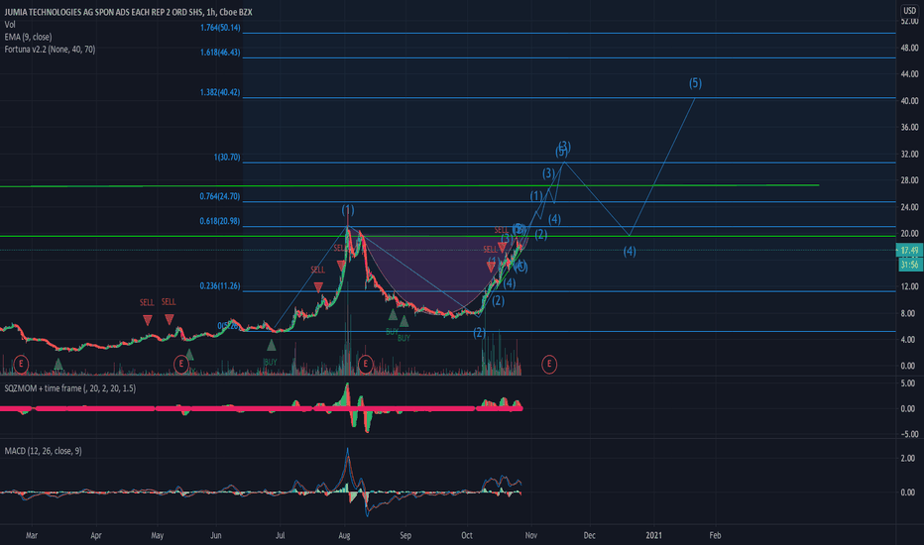Select the SQZMOM + time frame legend

point(70,388)
